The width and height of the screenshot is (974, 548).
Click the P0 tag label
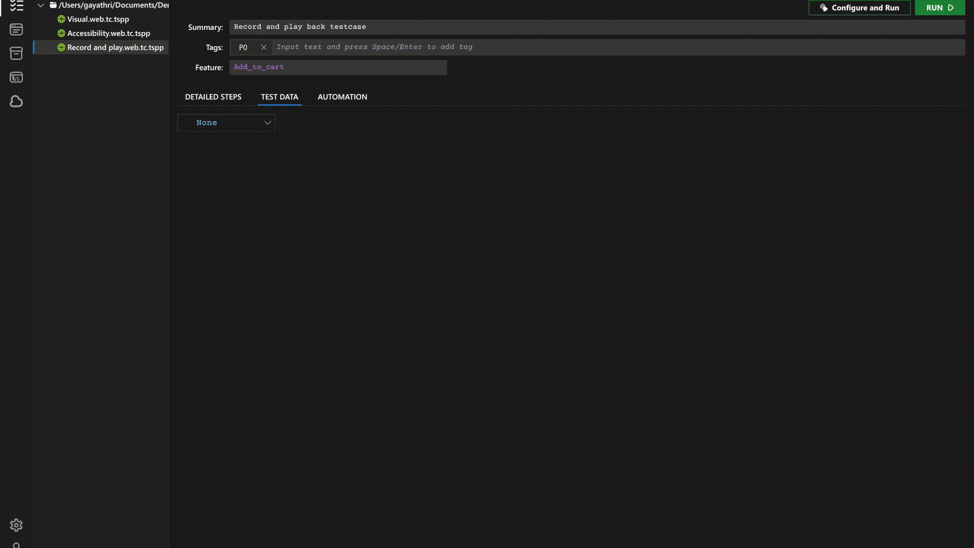point(243,47)
